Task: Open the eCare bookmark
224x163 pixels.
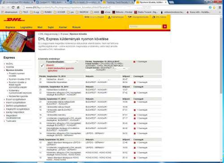Action: click(106, 12)
